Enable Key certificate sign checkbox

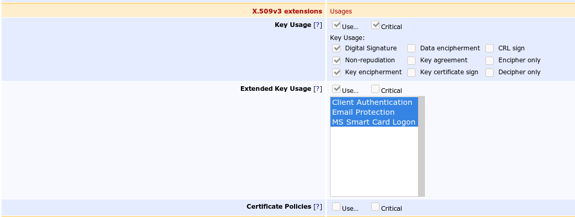tap(411, 72)
